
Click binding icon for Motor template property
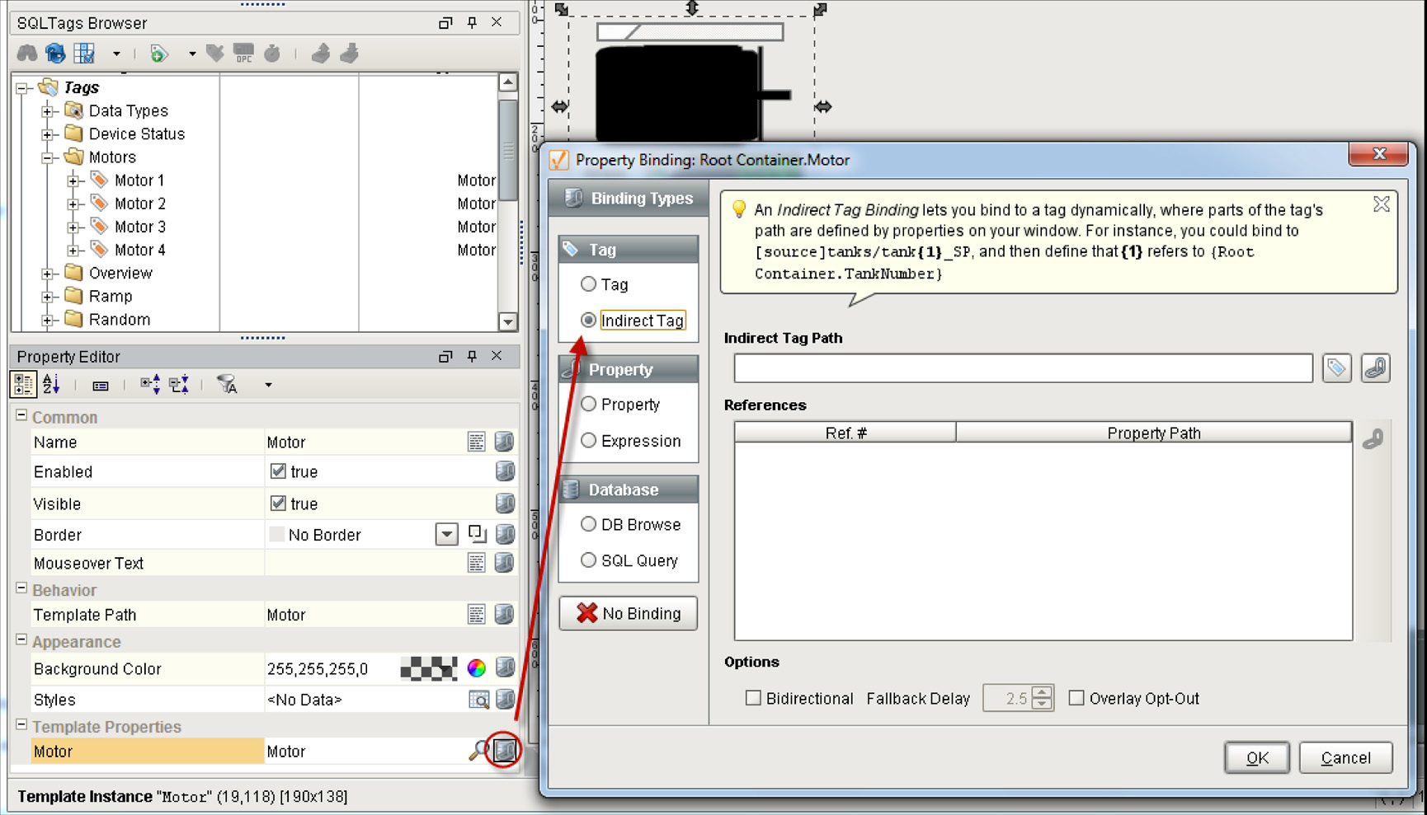click(505, 750)
